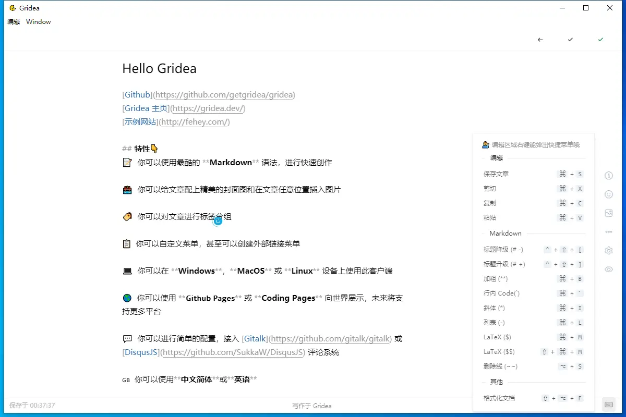Open the 编辑 menu in the menu bar
Screen dimensions: 626x417
click(14, 22)
